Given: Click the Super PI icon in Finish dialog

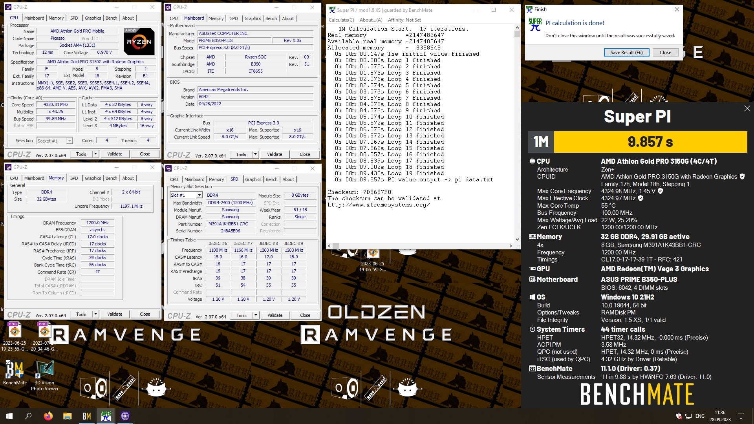Looking at the screenshot, I should coord(535,25).
